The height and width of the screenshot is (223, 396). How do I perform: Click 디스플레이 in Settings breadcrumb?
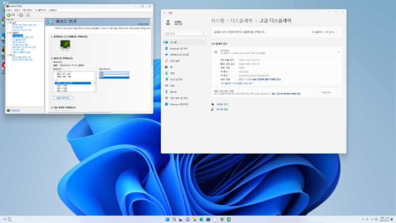(241, 21)
